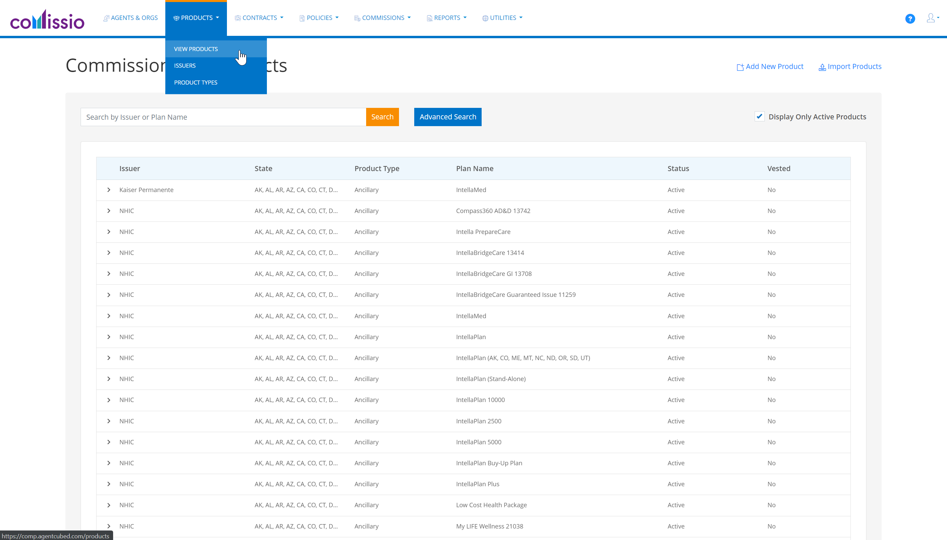Select Issuers from Products menu
Viewport: 947px width, 540px height.
[x=216, y=66]
